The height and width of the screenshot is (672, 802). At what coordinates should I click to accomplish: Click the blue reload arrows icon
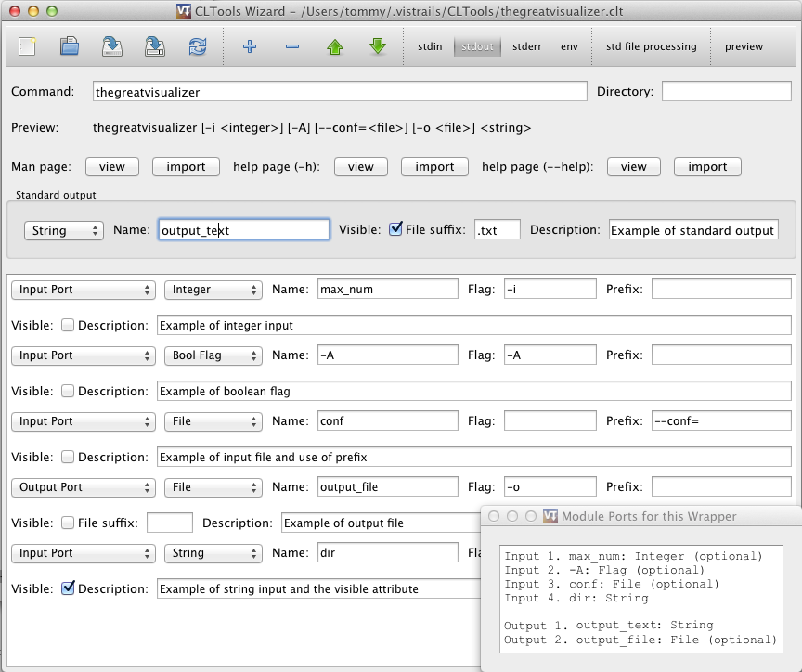(198, 46)
